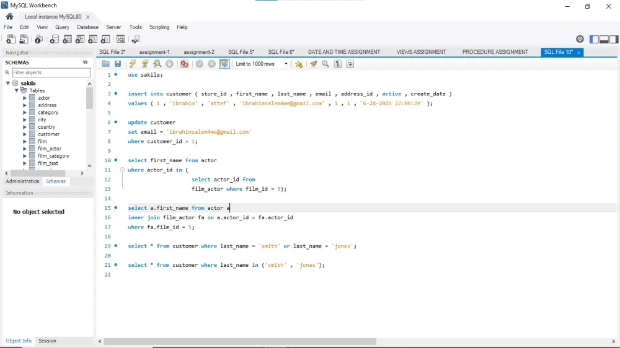
Task: Click the Beautify query broom icon
Action: point(314,64)
